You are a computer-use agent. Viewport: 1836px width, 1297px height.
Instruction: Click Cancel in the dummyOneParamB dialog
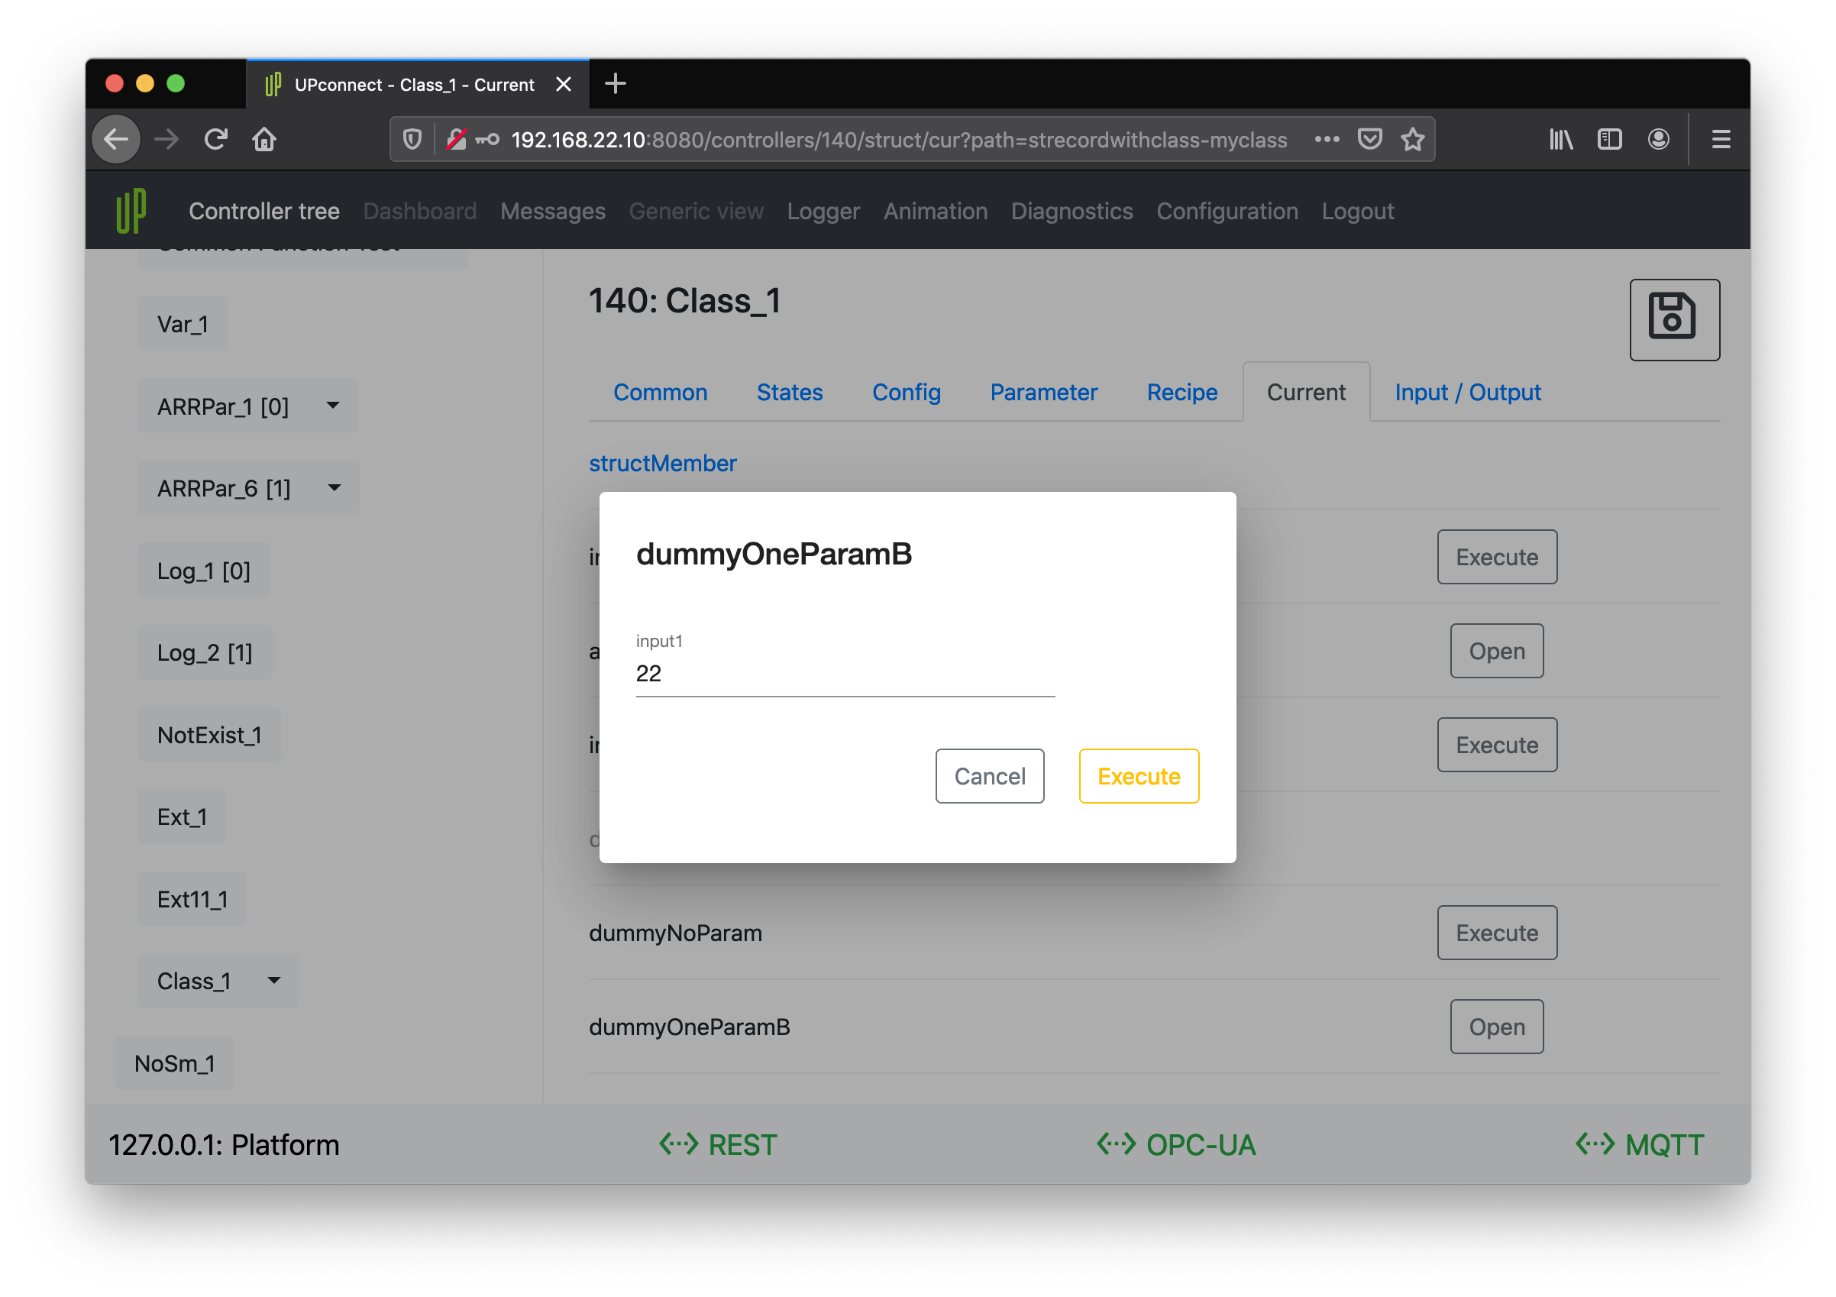[x=989, y=776]
